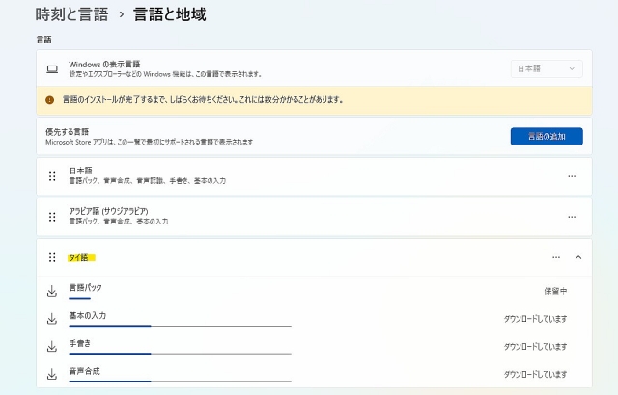Screen dimensions: 618x395
Task: Click the 言語パック progress bar
Action: pyautogui.click(x=80, y=299)
